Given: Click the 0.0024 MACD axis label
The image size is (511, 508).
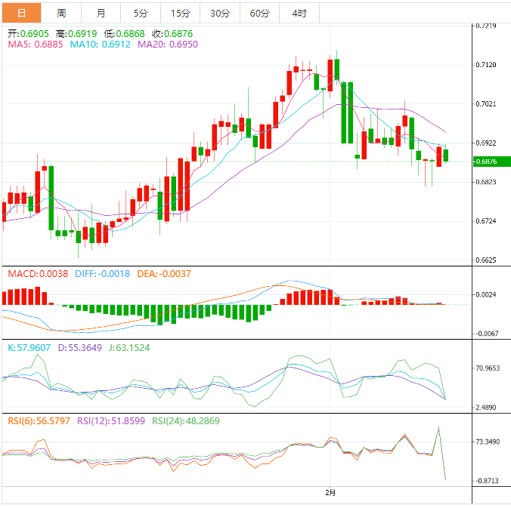Looking at the screenshot, I should 486,295.
